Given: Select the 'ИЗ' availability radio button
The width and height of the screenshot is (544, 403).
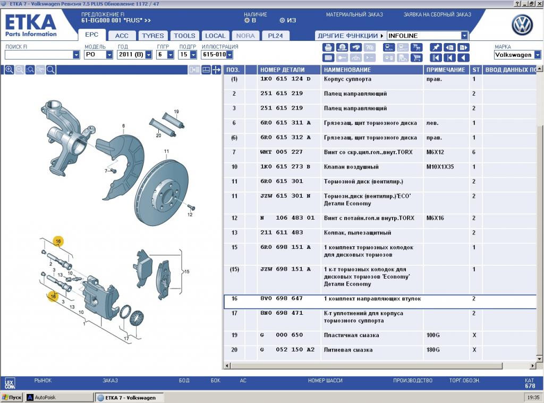Looking at the screenshot, I should 282,21.
